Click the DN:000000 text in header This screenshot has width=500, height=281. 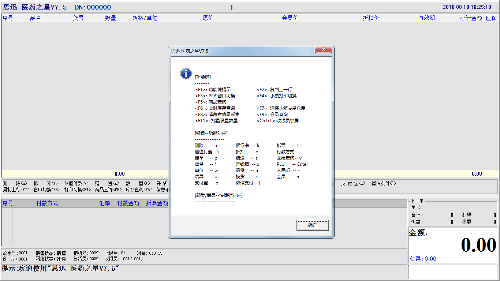[93, 7]
